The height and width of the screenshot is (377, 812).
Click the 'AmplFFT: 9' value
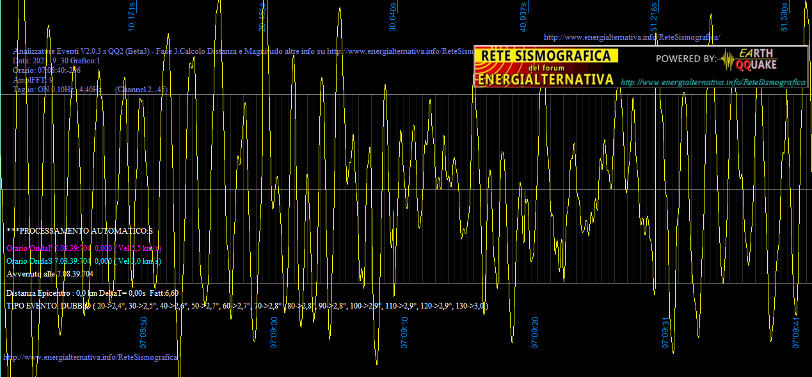(33, 80)
